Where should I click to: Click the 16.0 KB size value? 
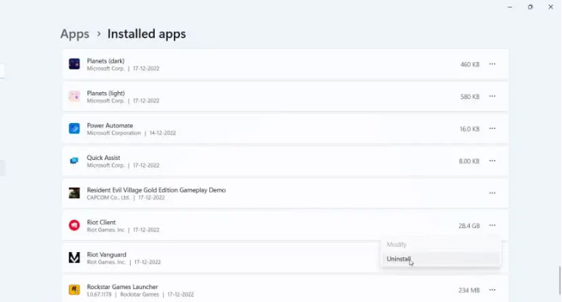(x=470, y=129)
